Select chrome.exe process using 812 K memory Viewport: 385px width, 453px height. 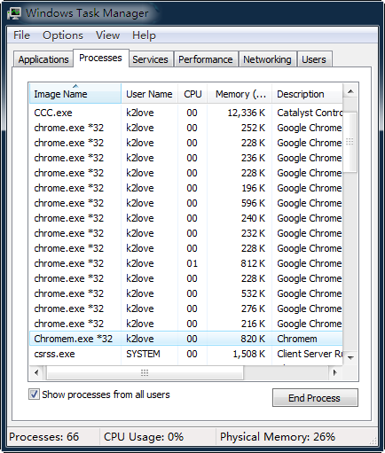point(185,263)
